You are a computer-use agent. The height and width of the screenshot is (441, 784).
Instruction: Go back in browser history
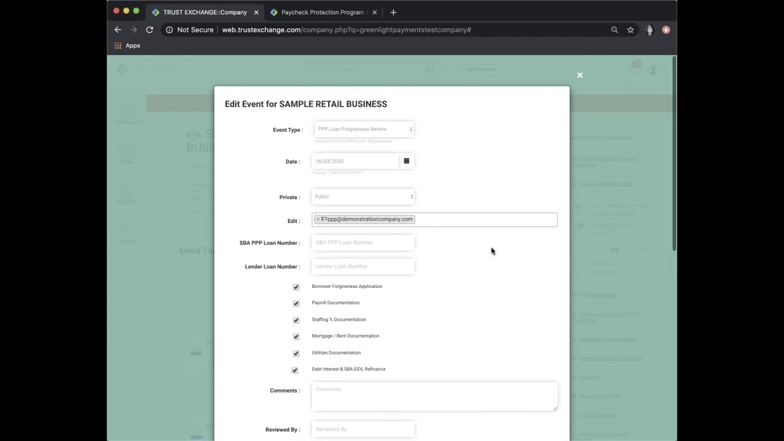coord(118,29)
